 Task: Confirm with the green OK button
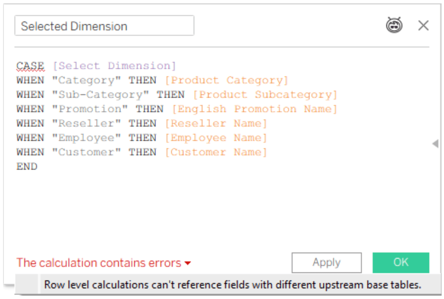point(401,262)
